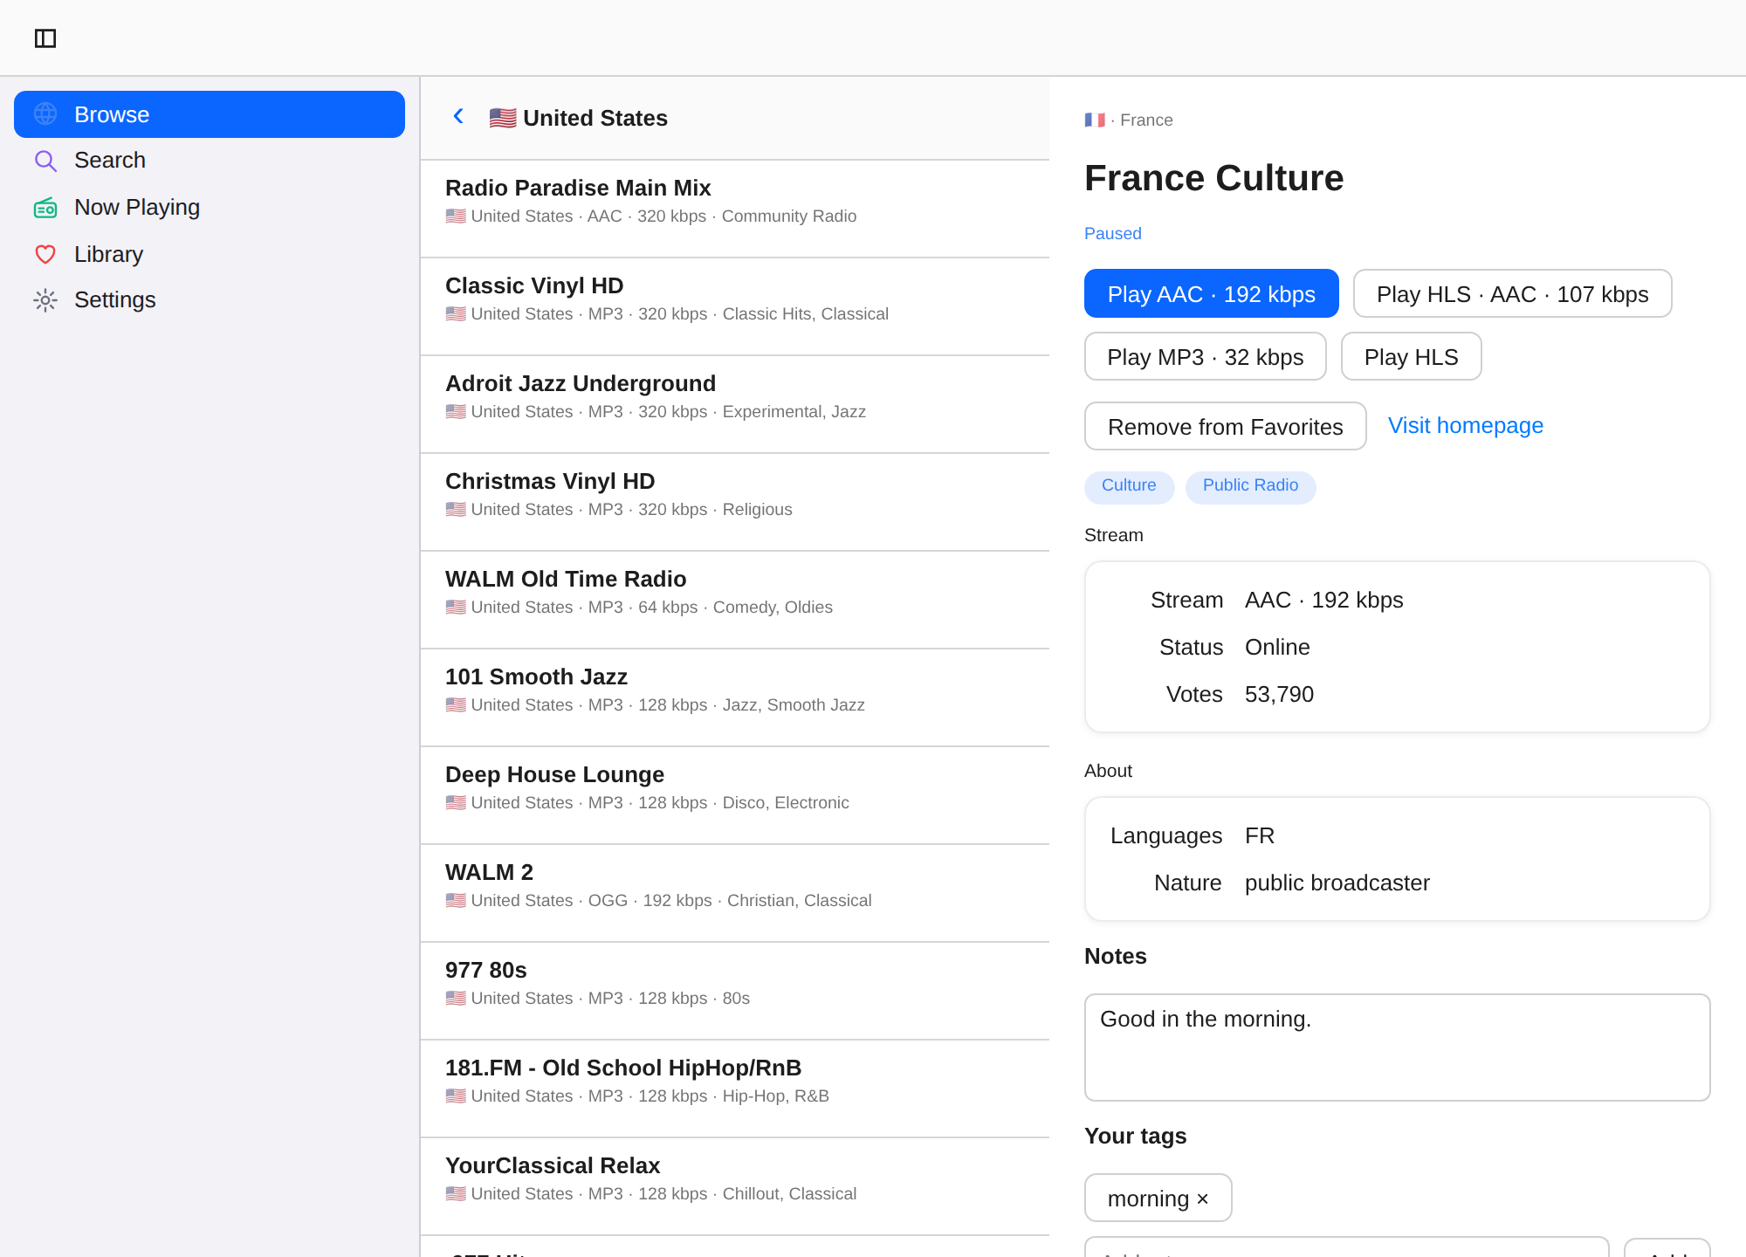Click the Culture tag chip
The width and height of the screenshot is (1746, 1257).
[1130, 486]
